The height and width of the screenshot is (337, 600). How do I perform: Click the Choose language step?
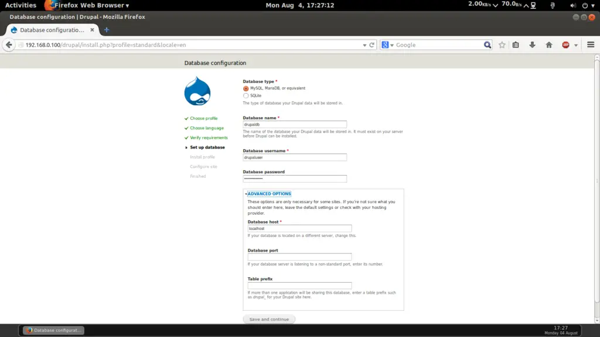point(207,128)
